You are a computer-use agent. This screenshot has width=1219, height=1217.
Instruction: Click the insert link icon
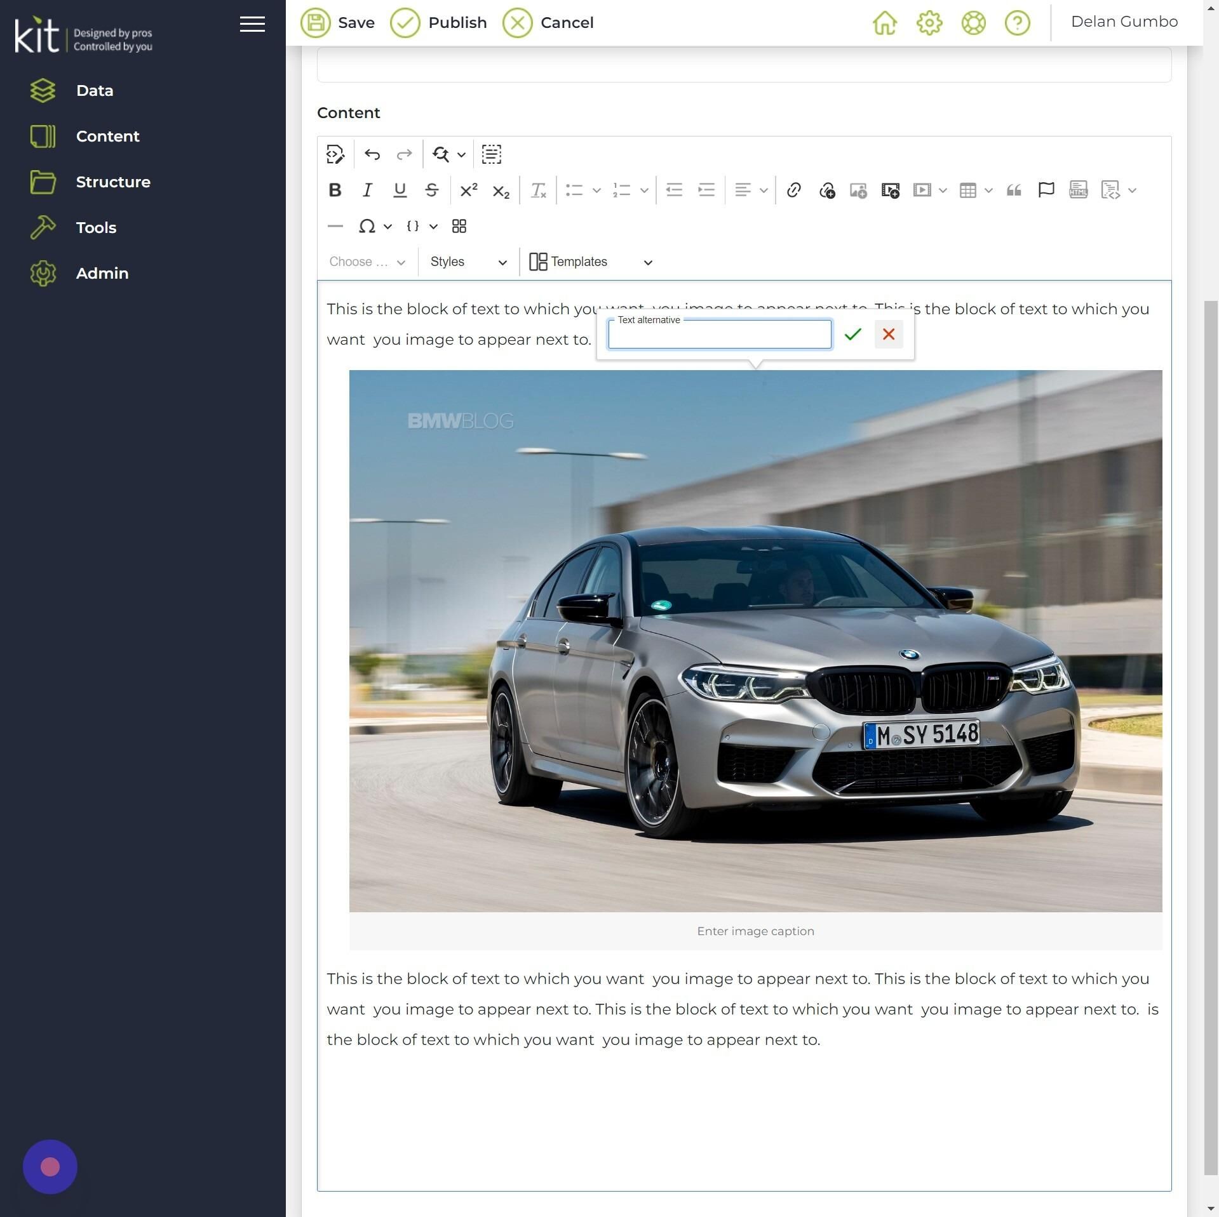point(793,190)
